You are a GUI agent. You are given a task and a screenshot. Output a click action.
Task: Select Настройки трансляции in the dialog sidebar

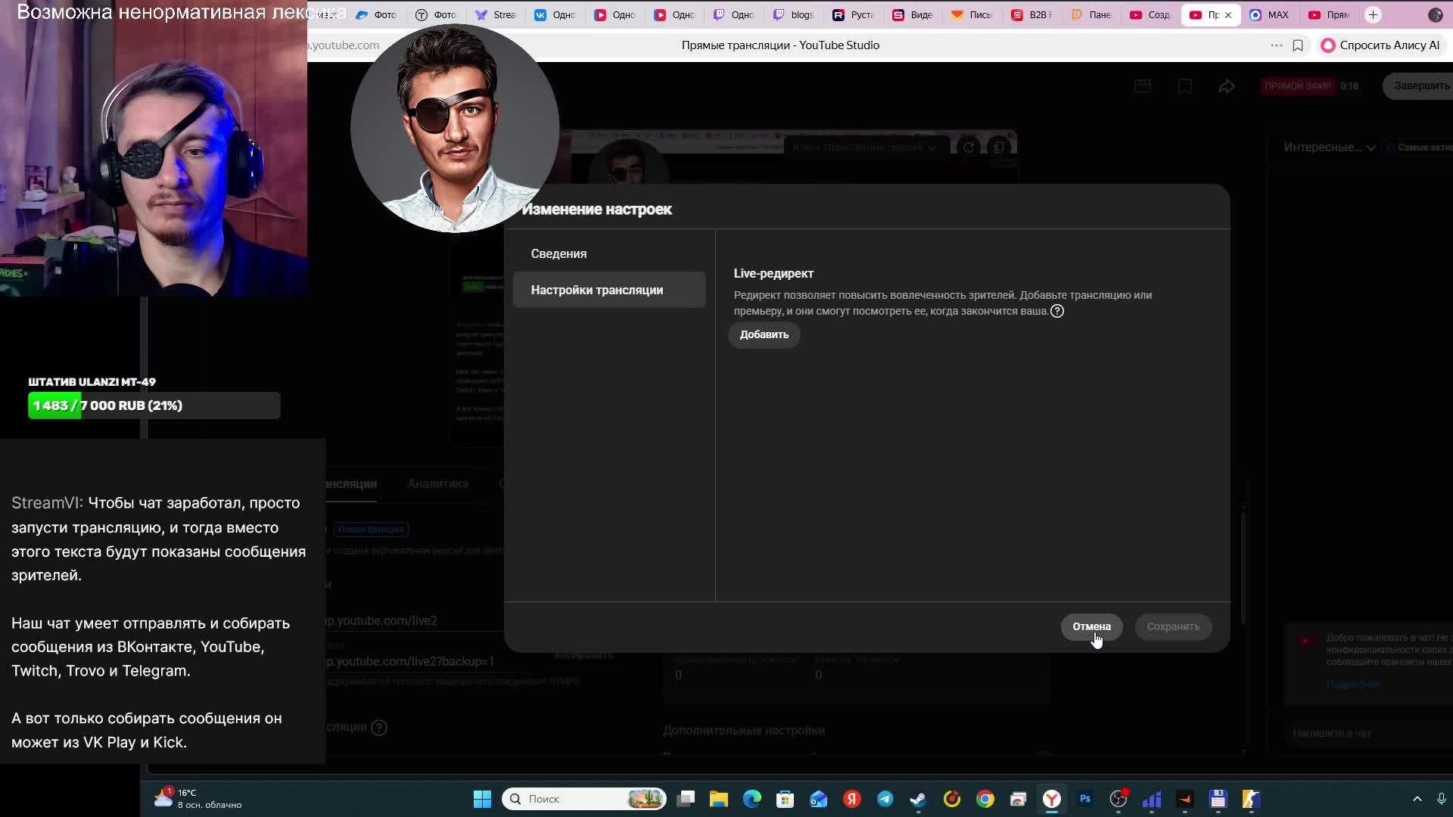click(609, 290)
